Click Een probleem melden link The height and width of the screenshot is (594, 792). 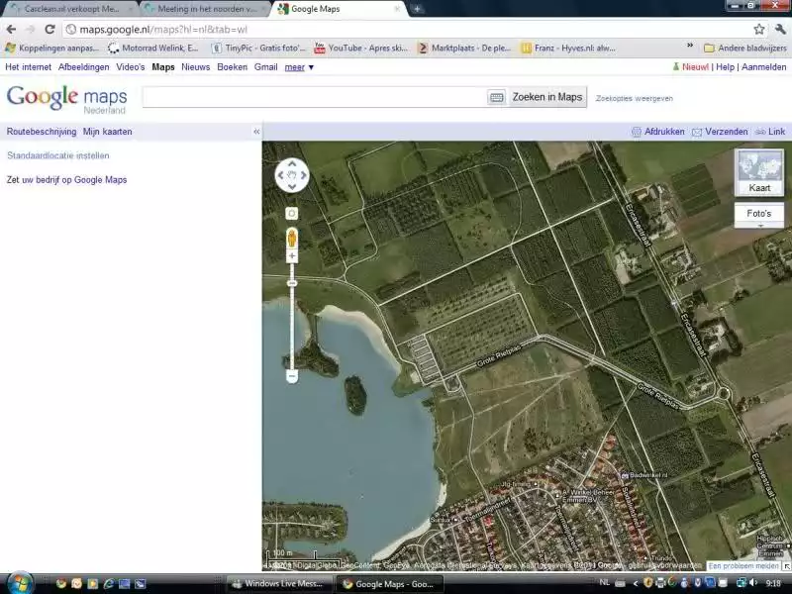(742, 565)
